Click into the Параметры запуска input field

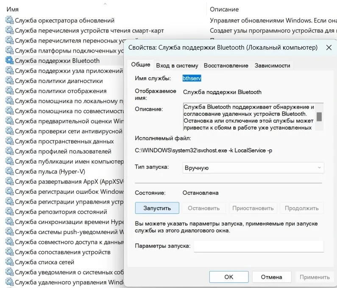tap(259, 246)
